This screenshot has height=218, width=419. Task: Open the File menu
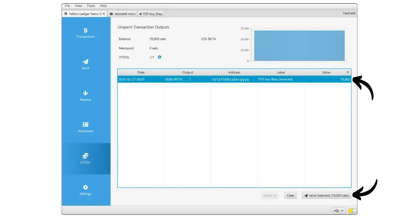tap(67, 6)
